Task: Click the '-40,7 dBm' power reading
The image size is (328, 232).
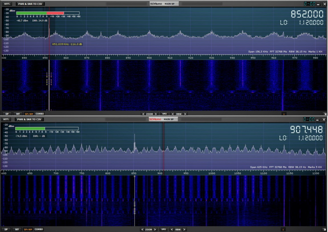Action: coord(22,20)
